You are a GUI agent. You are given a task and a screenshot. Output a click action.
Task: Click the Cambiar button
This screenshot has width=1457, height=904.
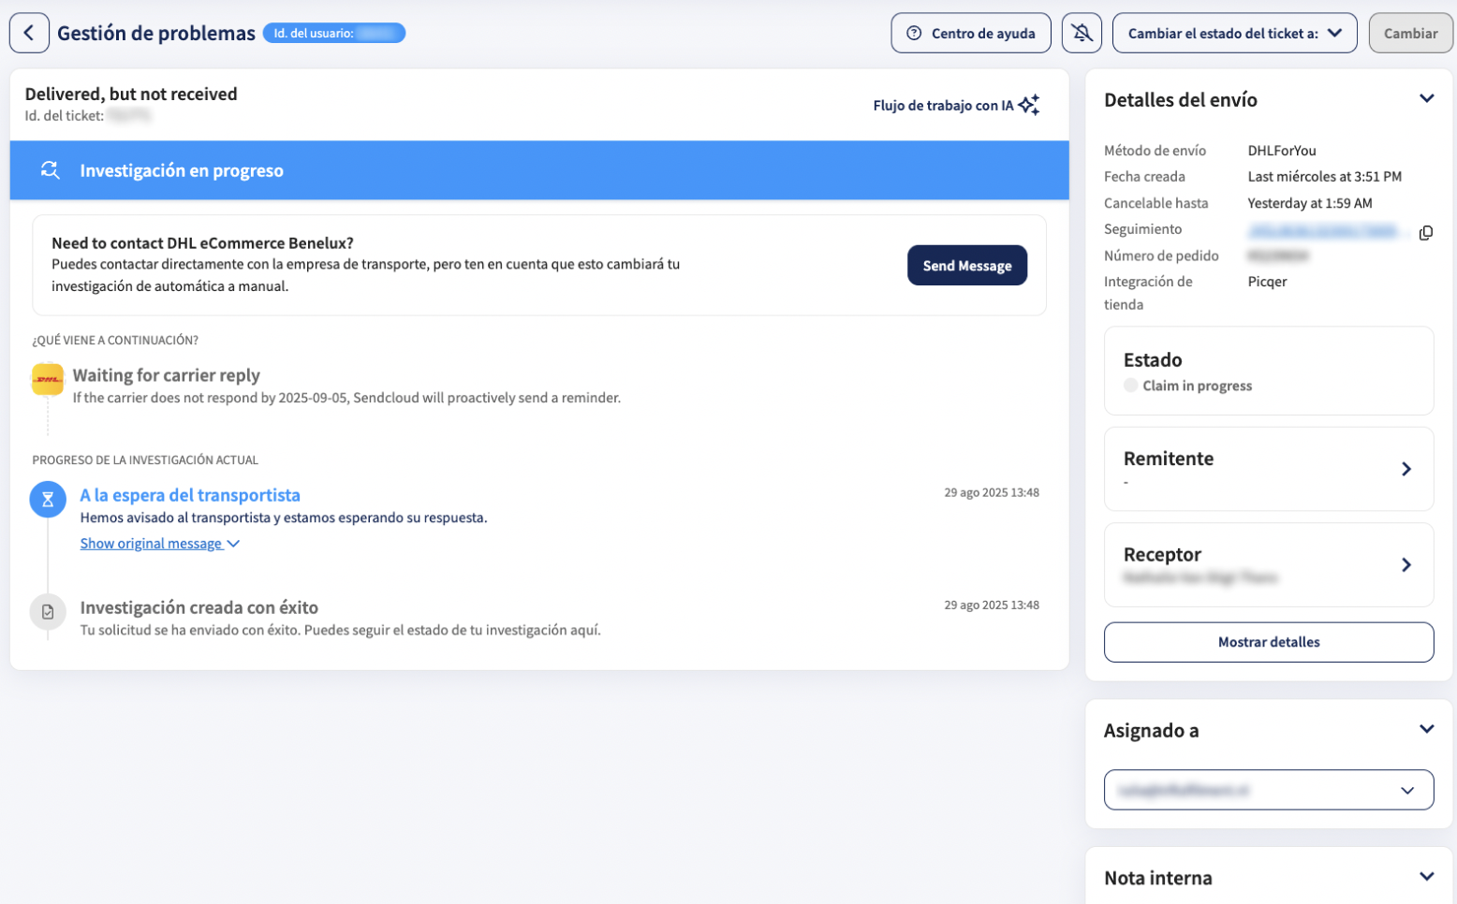click(1410, 33)
